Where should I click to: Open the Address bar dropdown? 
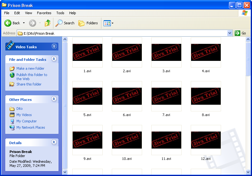point(230,33)
